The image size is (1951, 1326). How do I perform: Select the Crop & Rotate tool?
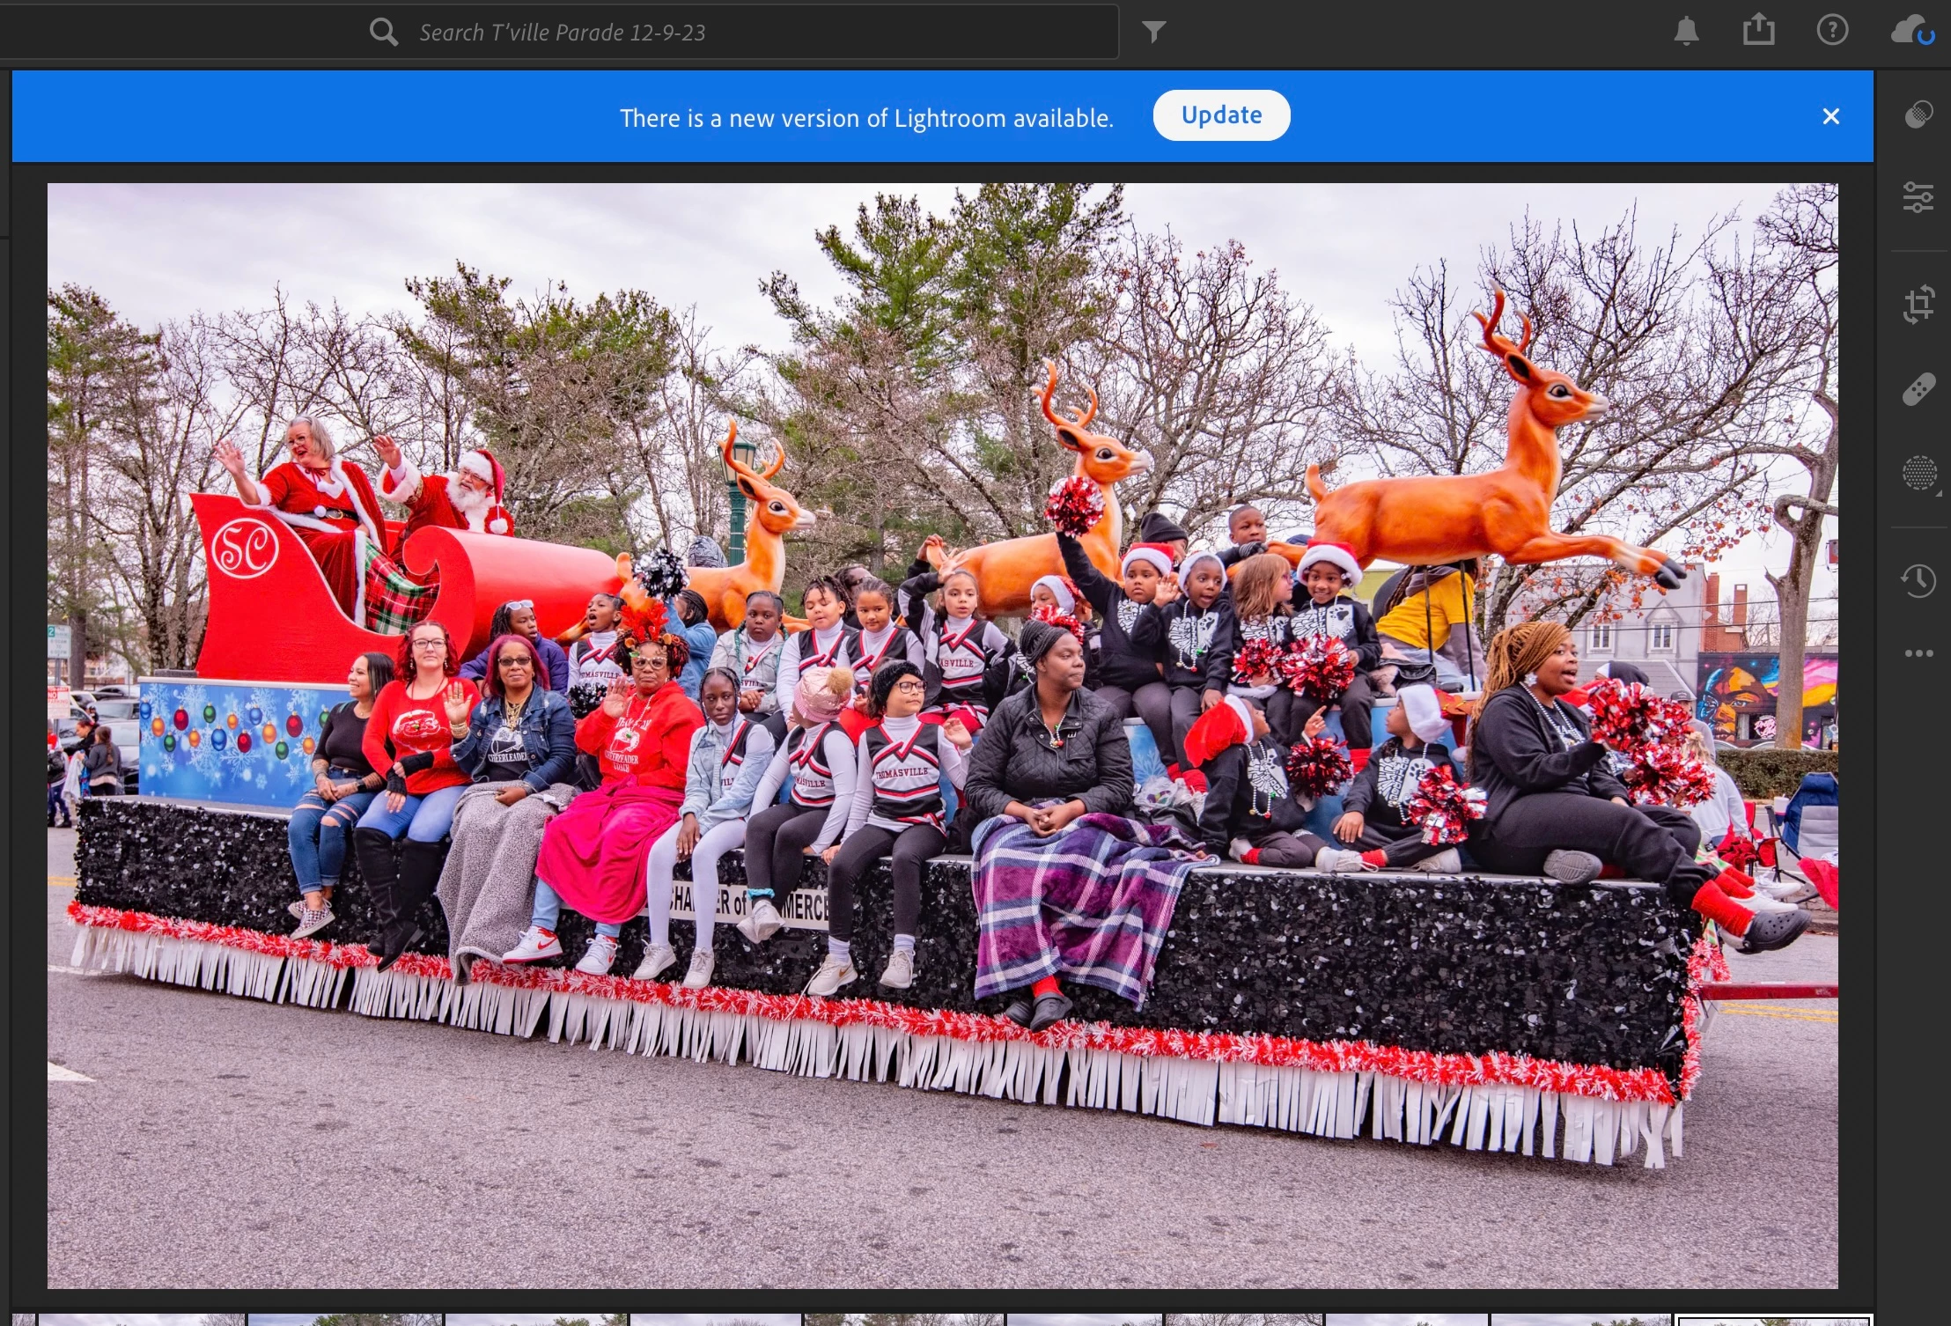point(1918,304)
